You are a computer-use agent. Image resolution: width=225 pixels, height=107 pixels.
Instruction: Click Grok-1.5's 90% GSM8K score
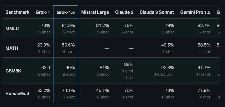click(x=70, y=68)
